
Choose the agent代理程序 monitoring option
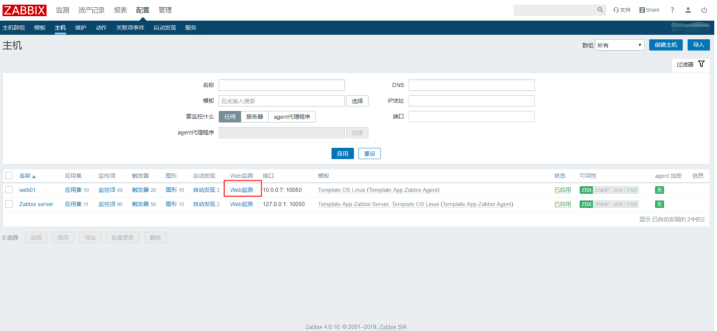pos(292,117)
